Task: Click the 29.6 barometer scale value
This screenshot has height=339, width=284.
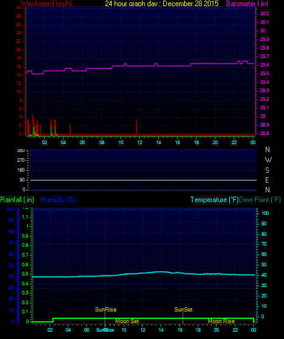Action: click(x=264, y=65)
